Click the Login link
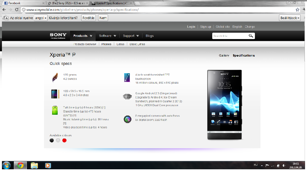This screenshot has width=307, height=174. point(191,27)
